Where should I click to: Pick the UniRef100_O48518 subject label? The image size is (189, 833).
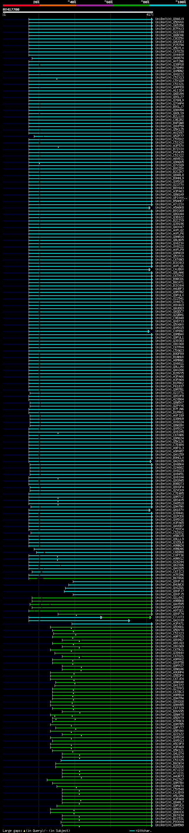click(170, 504)
